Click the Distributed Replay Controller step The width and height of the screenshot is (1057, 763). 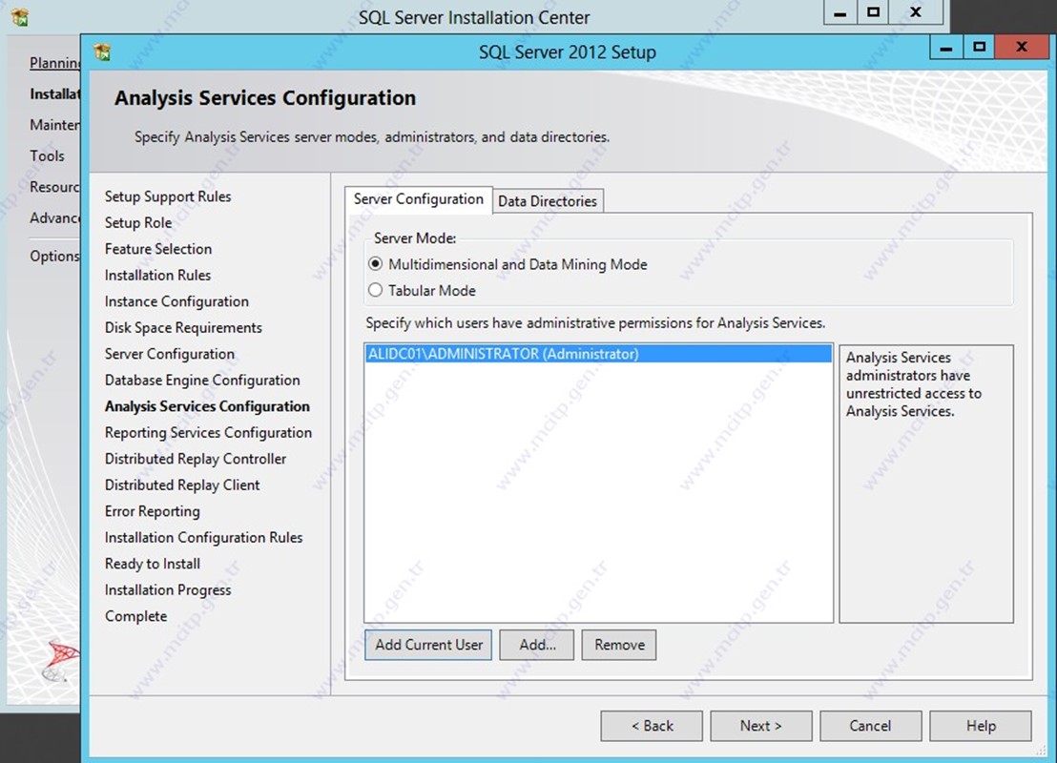point(196,459)
